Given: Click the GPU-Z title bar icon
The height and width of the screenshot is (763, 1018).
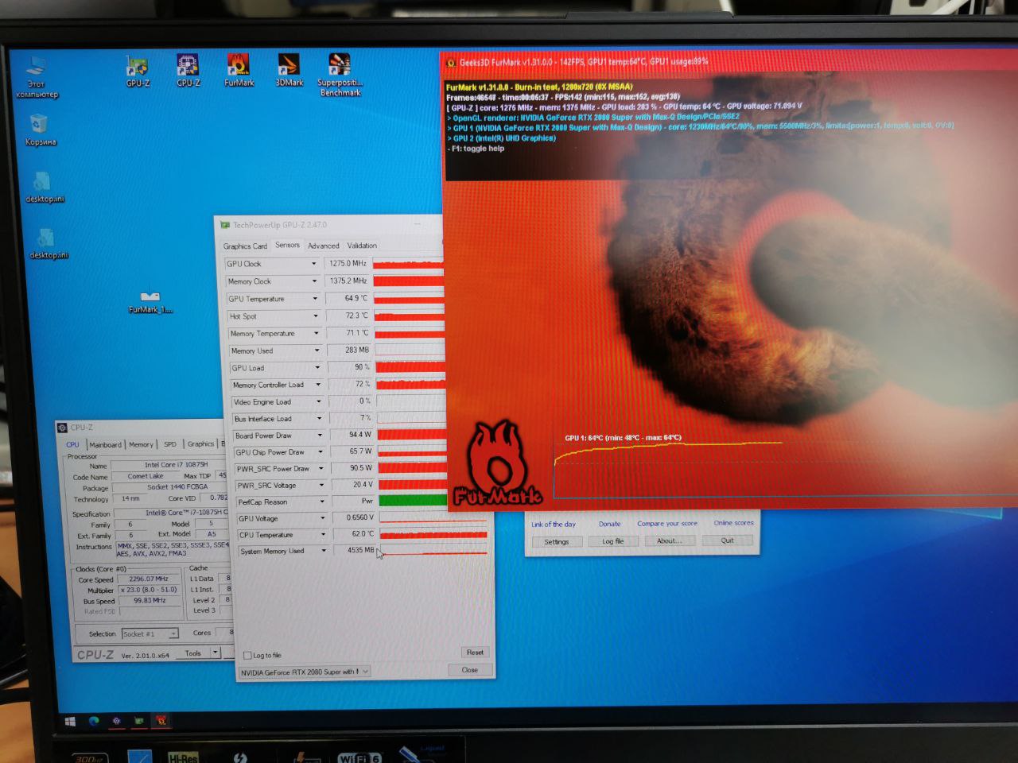Looking at the screenshot, I should coord(225,226).
